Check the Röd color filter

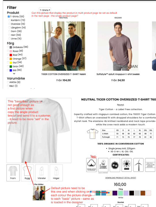click(x=8, y=55)
